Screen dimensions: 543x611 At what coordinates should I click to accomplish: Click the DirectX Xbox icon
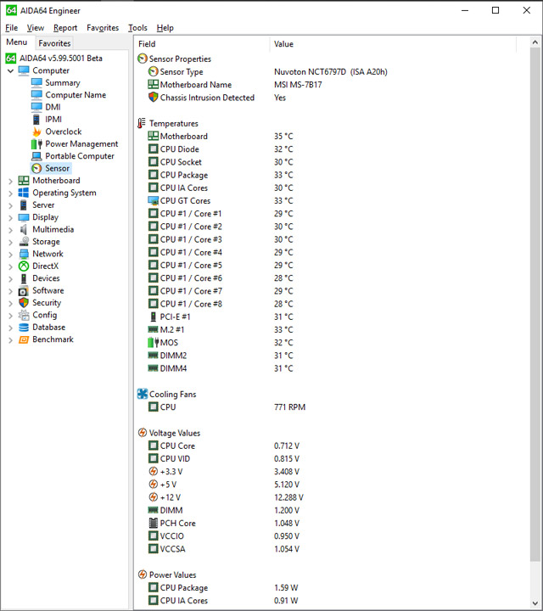24,266
